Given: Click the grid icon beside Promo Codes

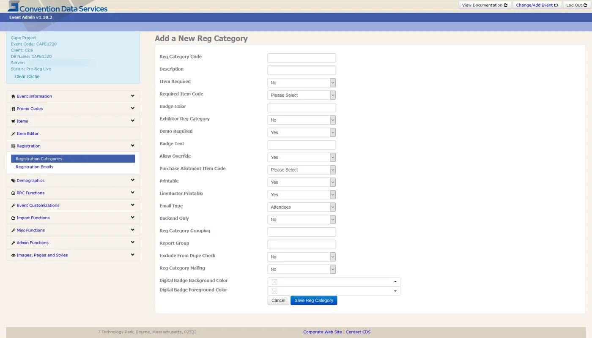Looking at the screenshot, I should point(13,109).
